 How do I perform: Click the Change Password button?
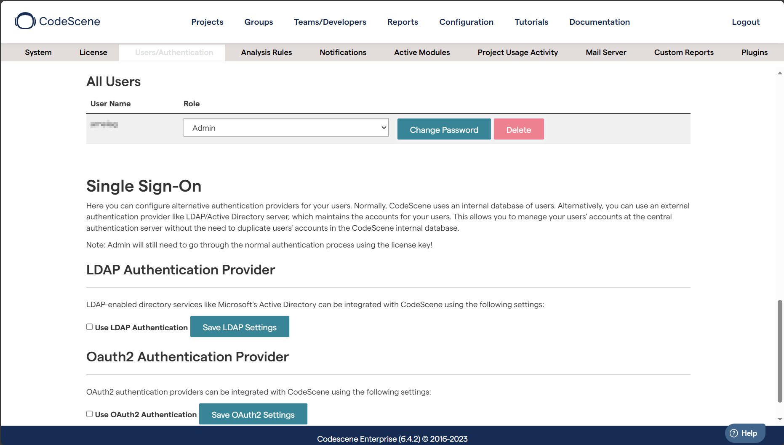tap(444, 129)
